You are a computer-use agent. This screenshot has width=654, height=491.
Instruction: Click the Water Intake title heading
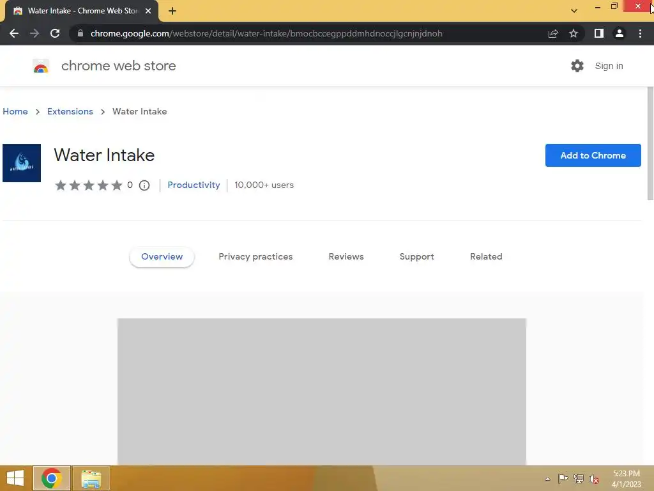point(104,155)
